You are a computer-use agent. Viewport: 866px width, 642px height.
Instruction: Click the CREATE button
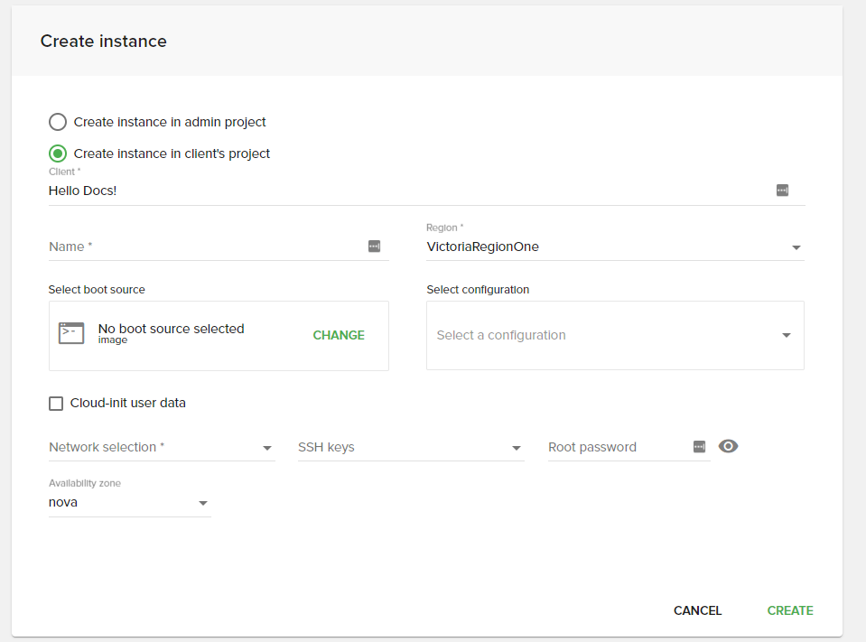click(790, 610)
